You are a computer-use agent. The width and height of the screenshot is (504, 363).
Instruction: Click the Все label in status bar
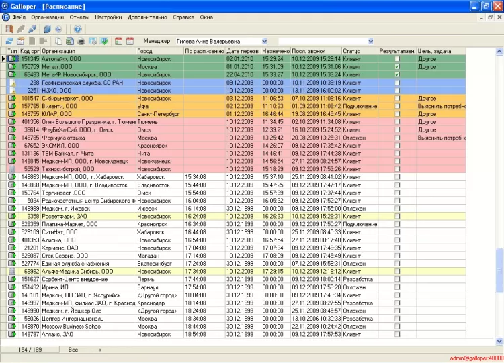pos(73,350)
